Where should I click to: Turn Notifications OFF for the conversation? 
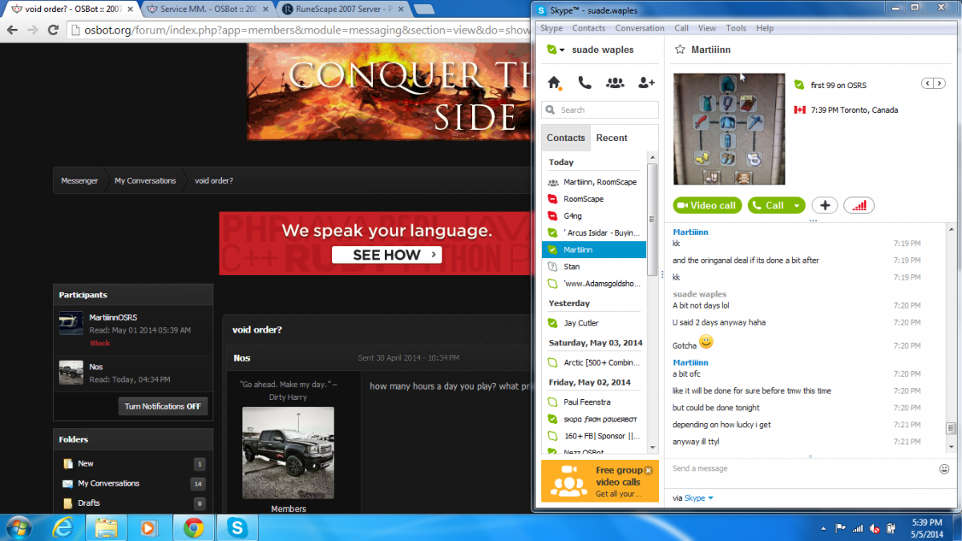(x=163, y=406)
